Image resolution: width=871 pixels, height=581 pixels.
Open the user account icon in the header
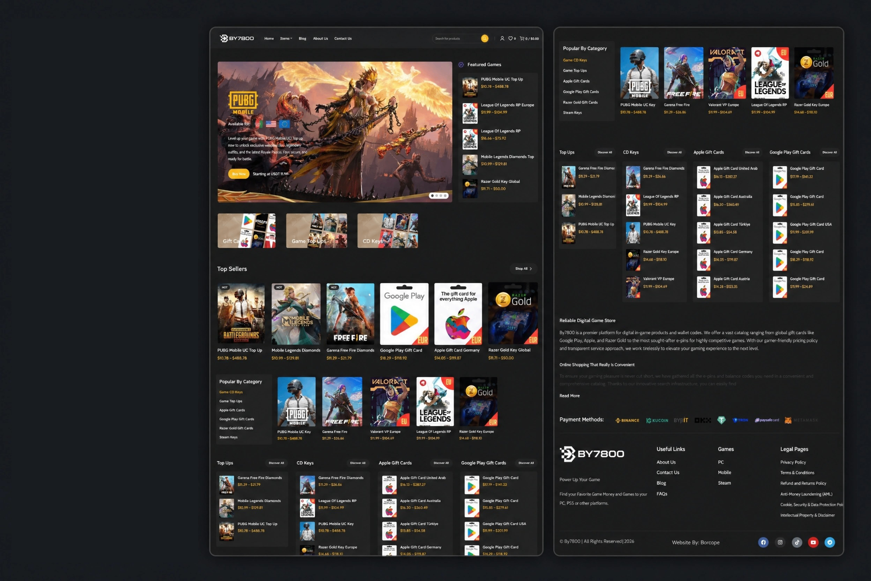pos(502,39)
